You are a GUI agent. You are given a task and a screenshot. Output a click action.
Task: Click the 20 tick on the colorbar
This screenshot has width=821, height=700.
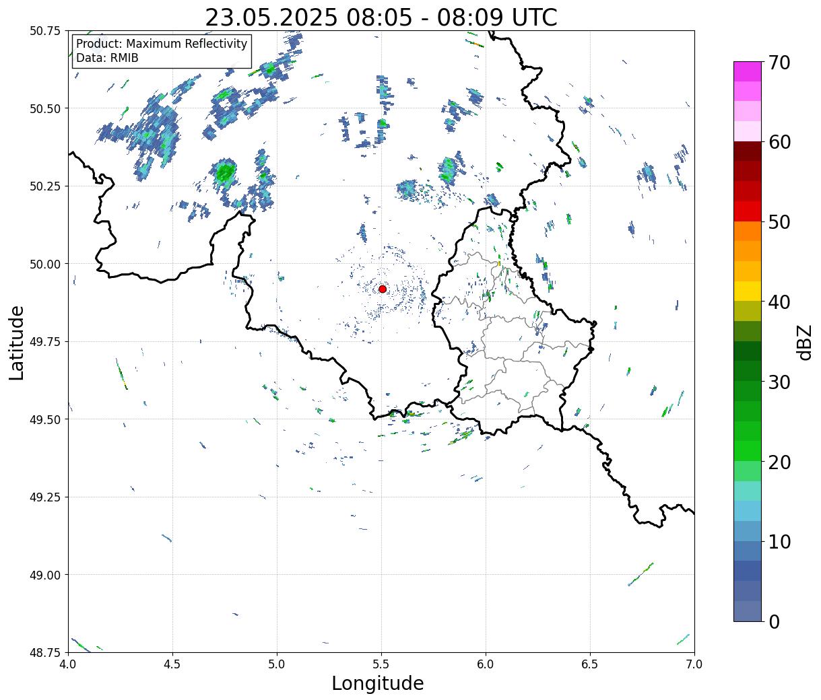[x=779, y=462]
